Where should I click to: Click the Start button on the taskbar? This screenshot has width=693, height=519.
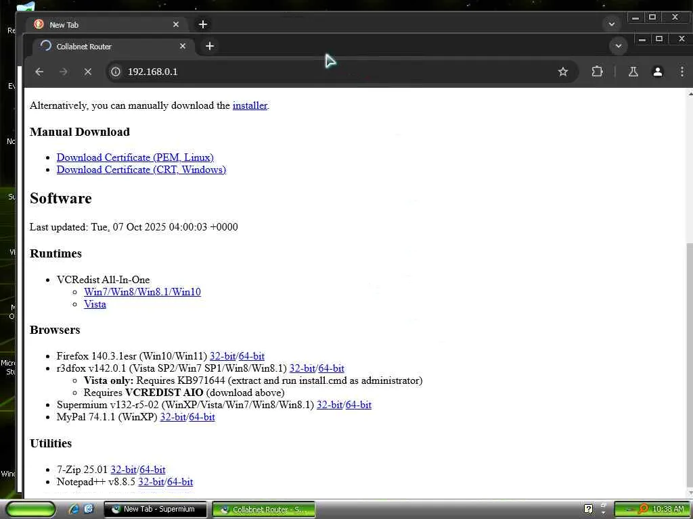(30, 510)
